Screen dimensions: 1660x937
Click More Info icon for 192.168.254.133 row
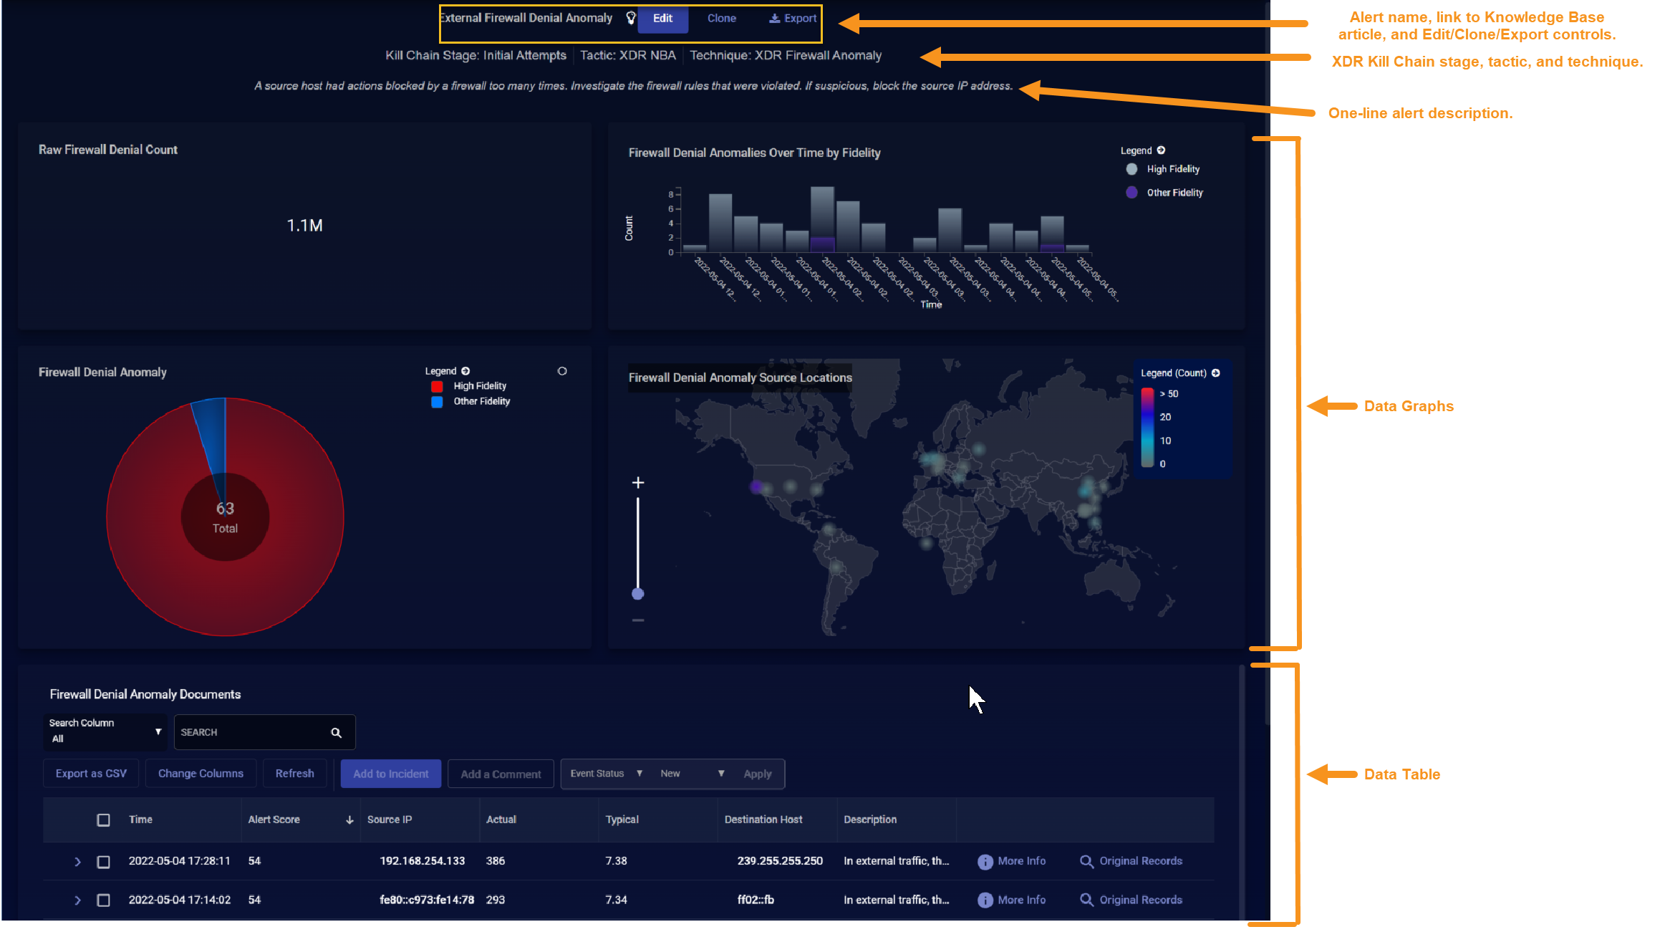(985, 862)
